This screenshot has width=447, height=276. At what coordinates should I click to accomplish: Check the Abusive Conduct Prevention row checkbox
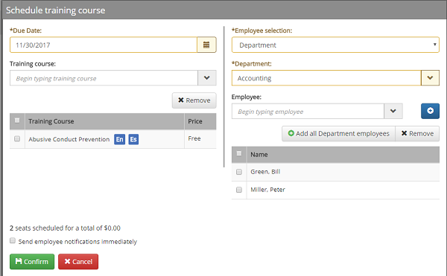pyautogui.click(x=17, y=138)
